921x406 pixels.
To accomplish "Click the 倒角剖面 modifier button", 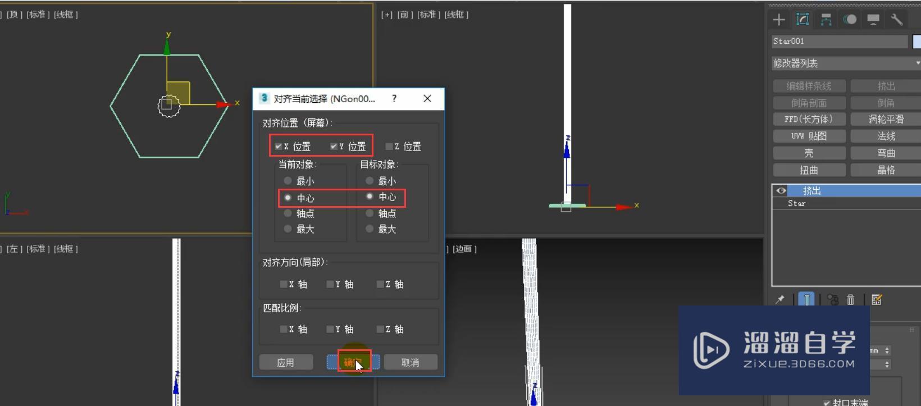I will click(809, 103).
